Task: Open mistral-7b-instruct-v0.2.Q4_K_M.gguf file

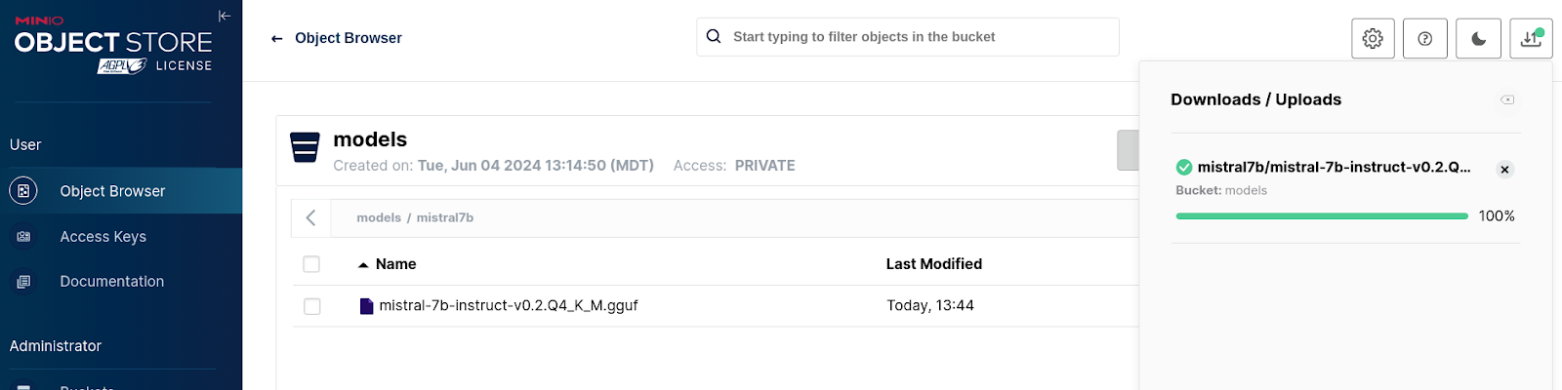Action: [508, 305]
